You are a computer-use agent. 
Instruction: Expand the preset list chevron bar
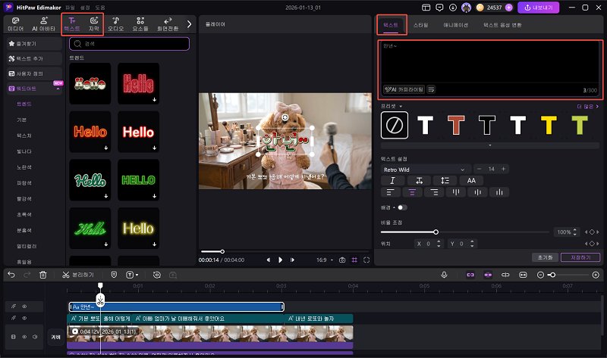click(489, 145)
